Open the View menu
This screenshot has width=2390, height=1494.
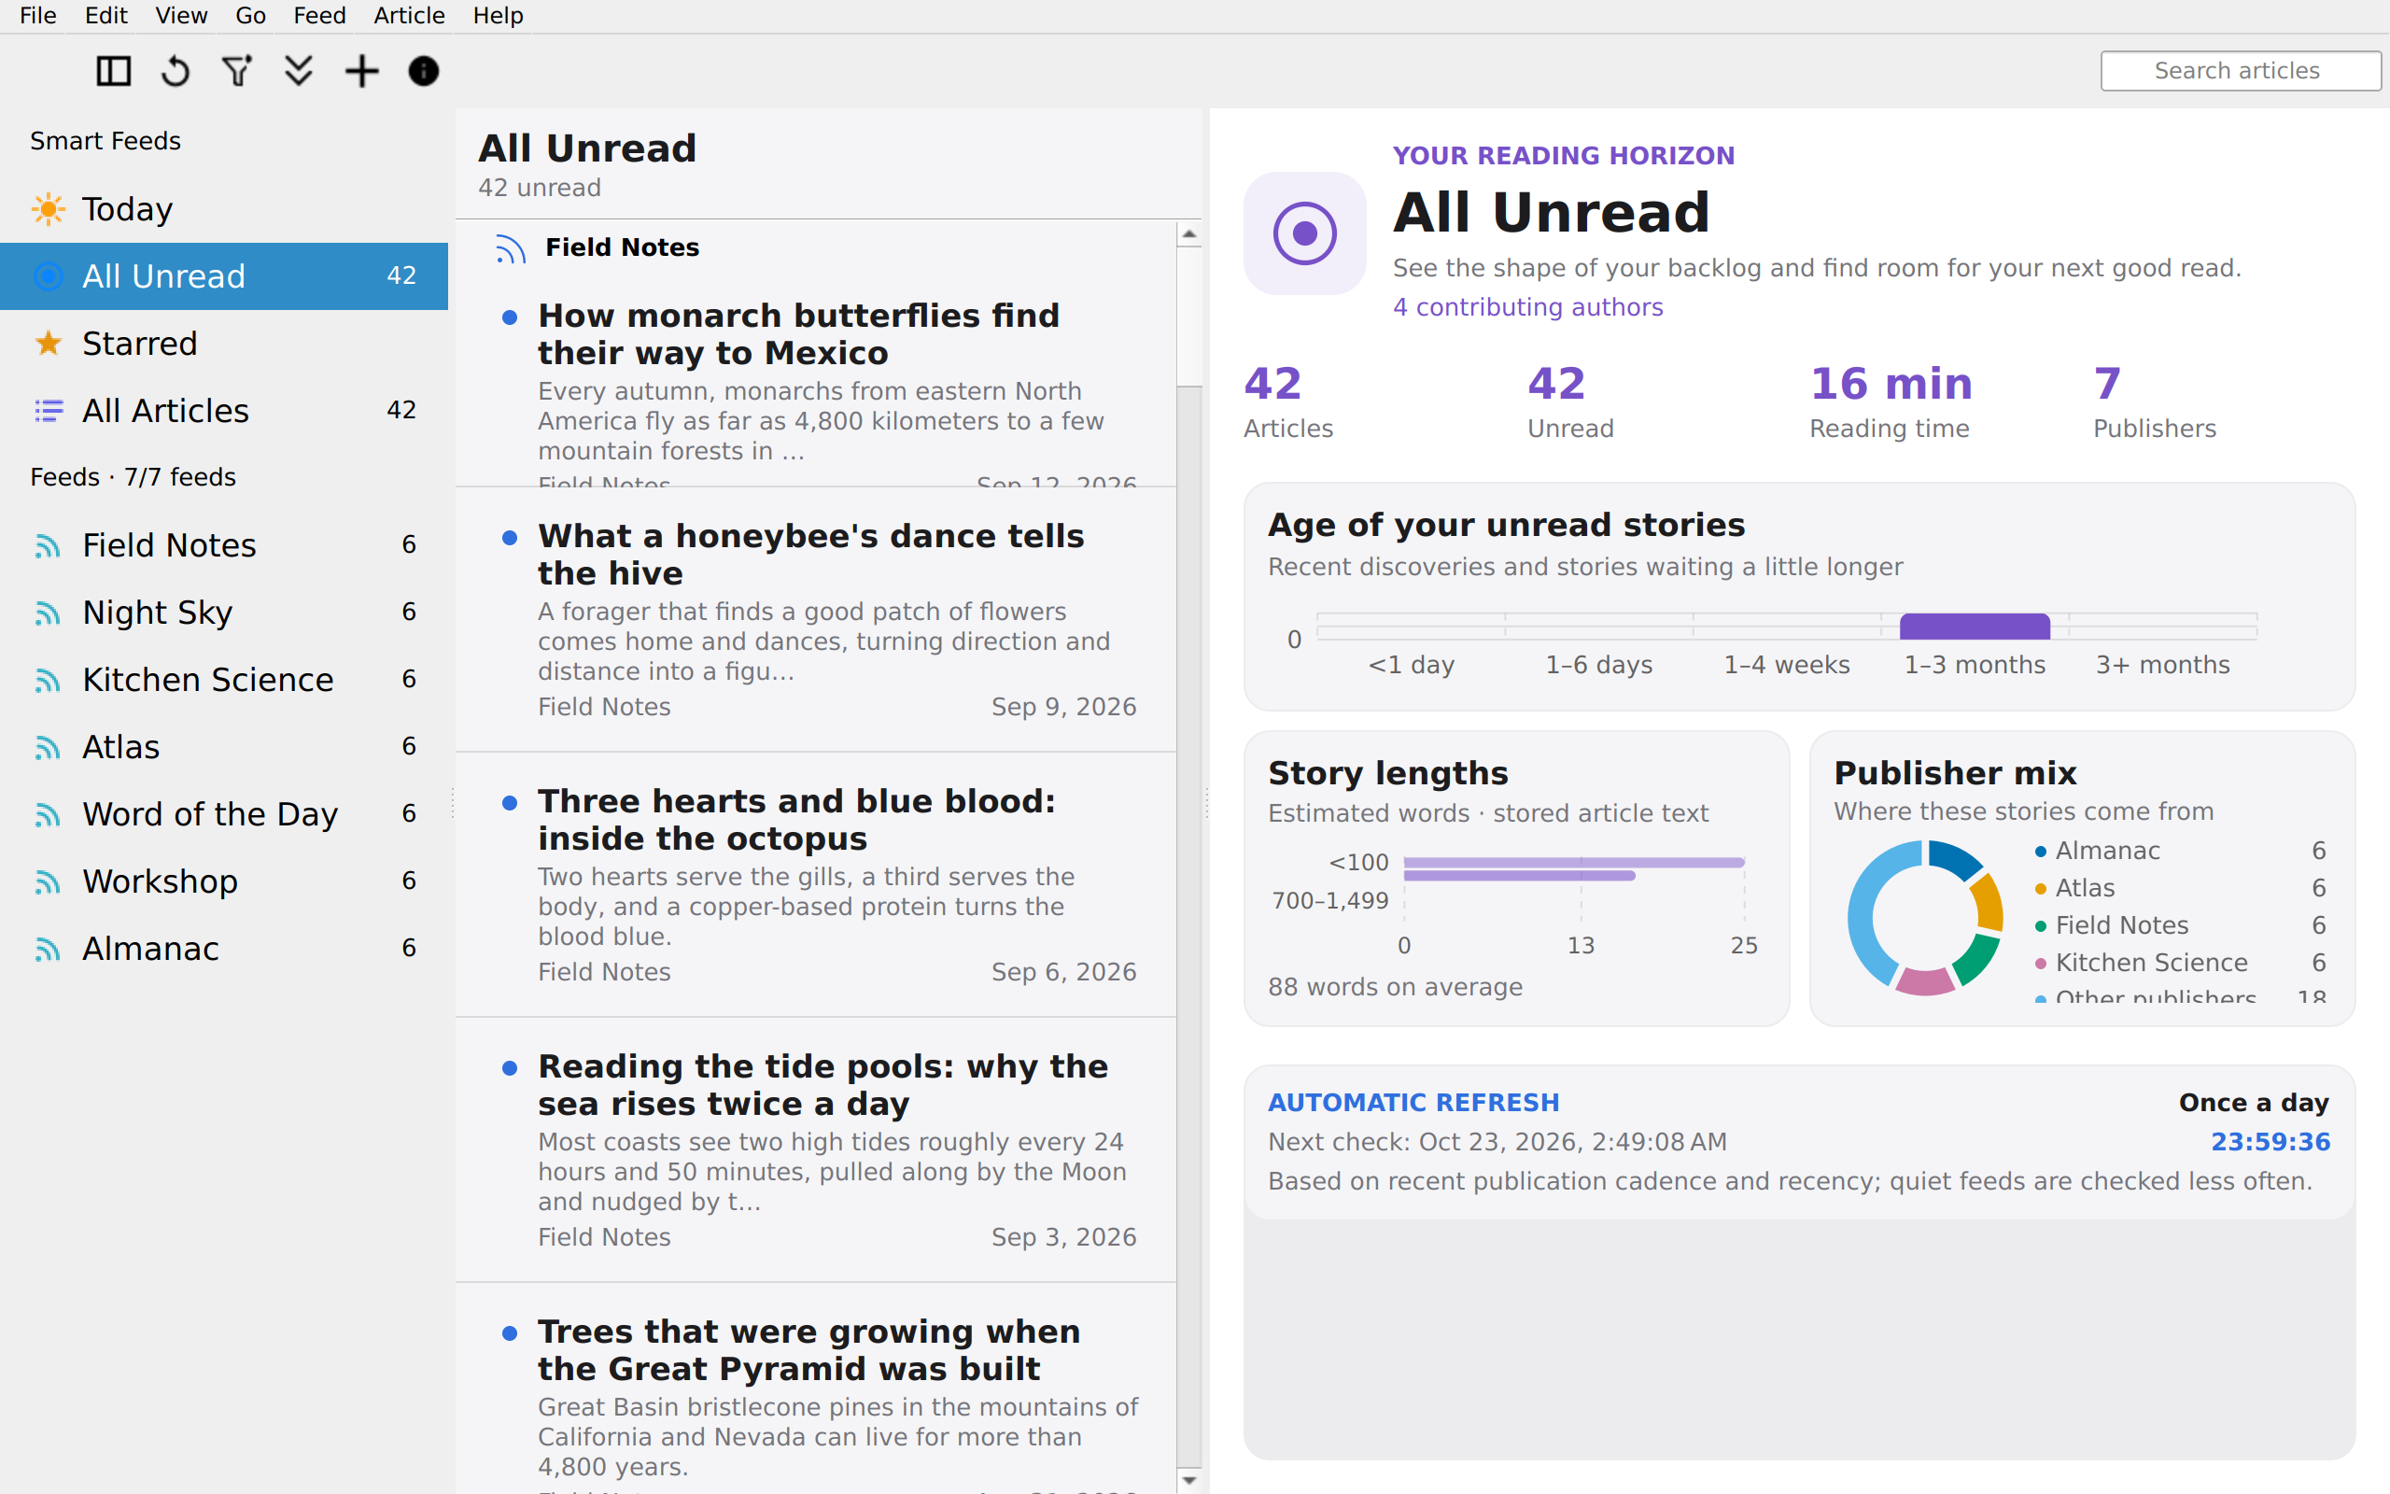point(181,16)
